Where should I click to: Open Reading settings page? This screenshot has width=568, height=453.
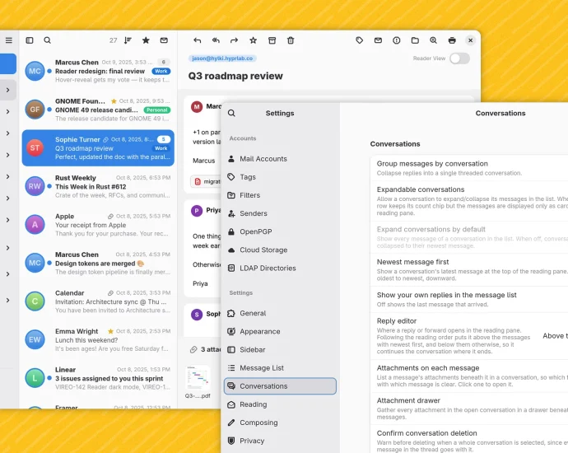coord(280,404)
